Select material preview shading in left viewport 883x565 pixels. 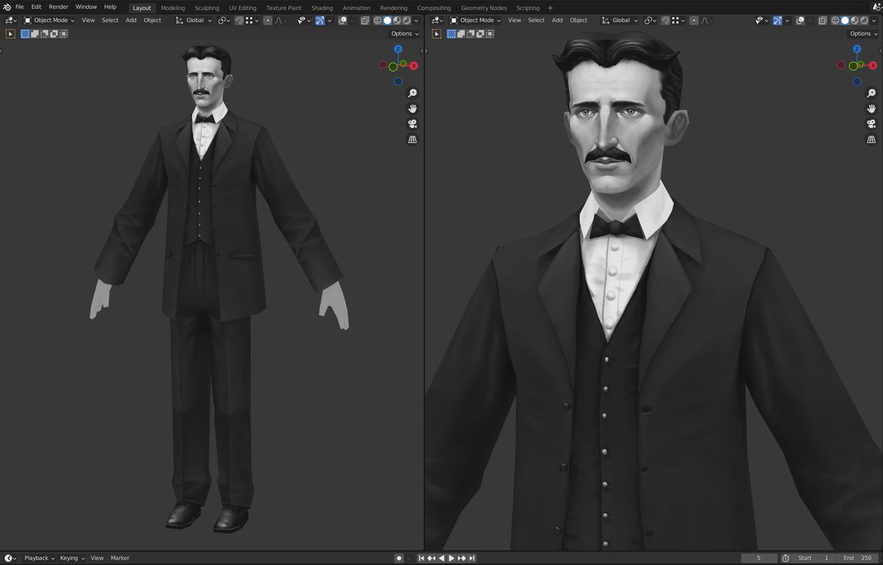(397, 20)
